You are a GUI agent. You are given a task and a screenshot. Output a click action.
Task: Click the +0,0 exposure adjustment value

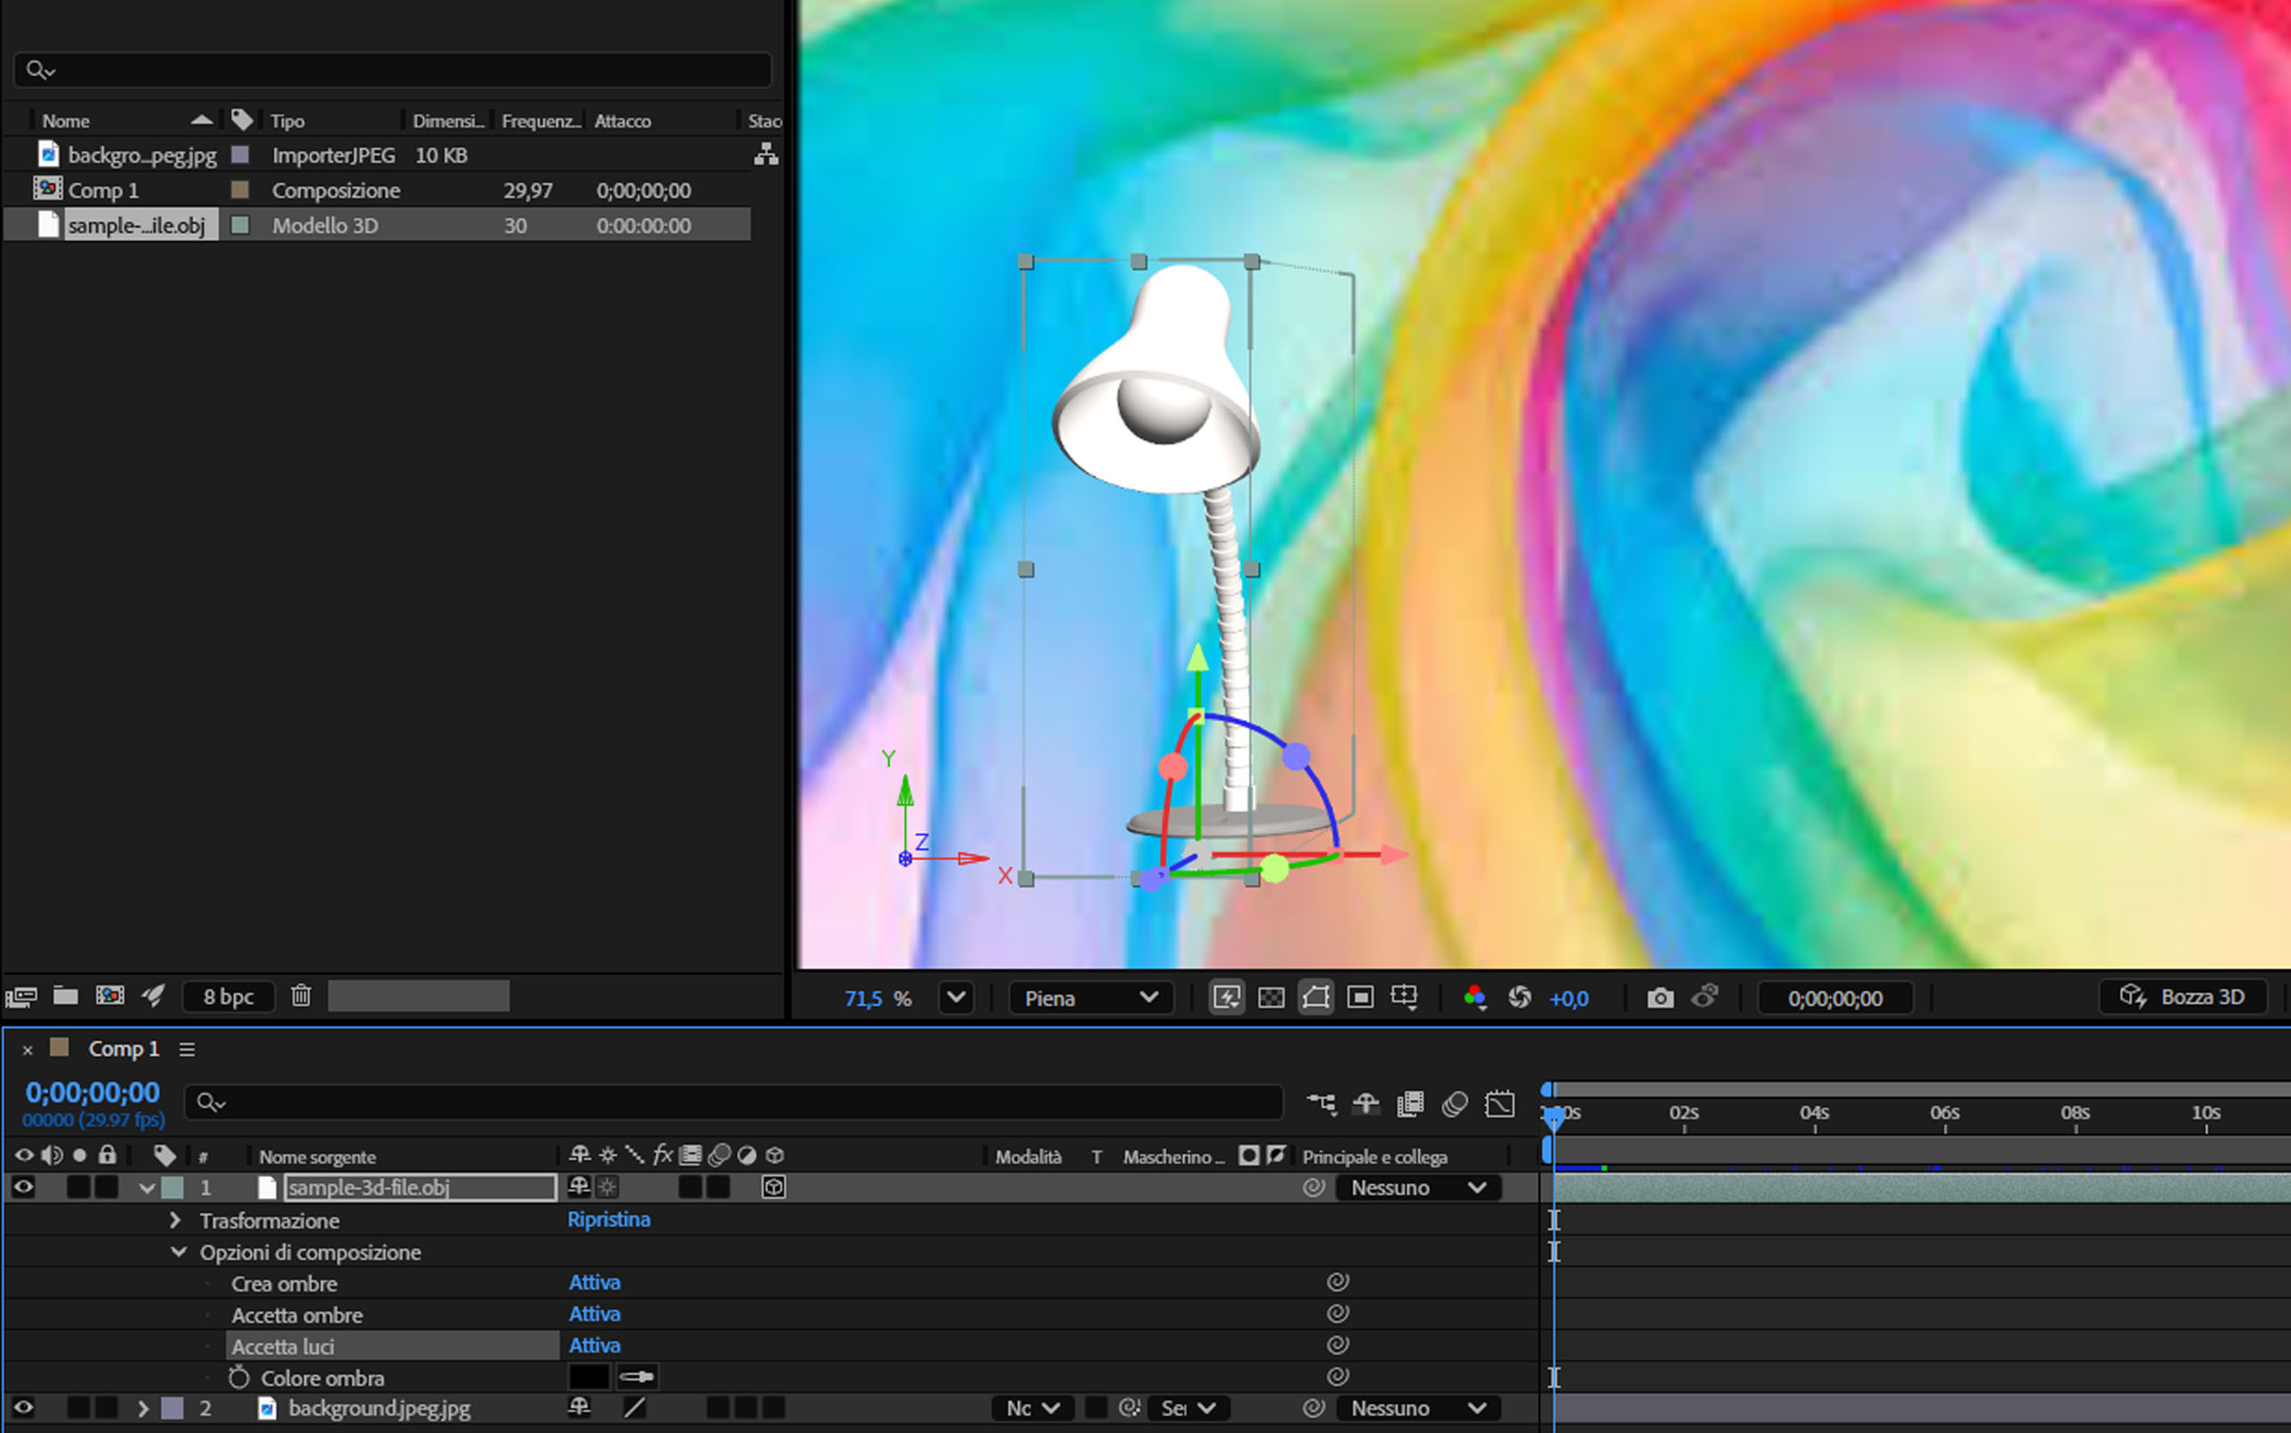[x=1569, y=998]
